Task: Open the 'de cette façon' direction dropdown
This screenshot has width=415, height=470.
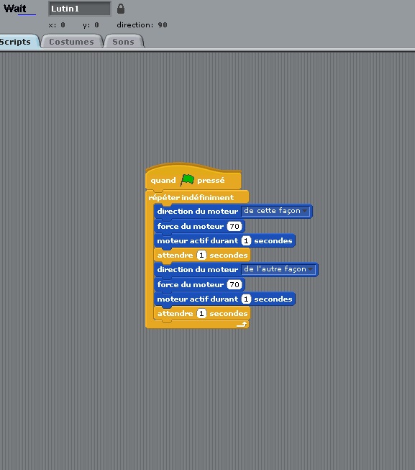Action: [x=275, y=211]
